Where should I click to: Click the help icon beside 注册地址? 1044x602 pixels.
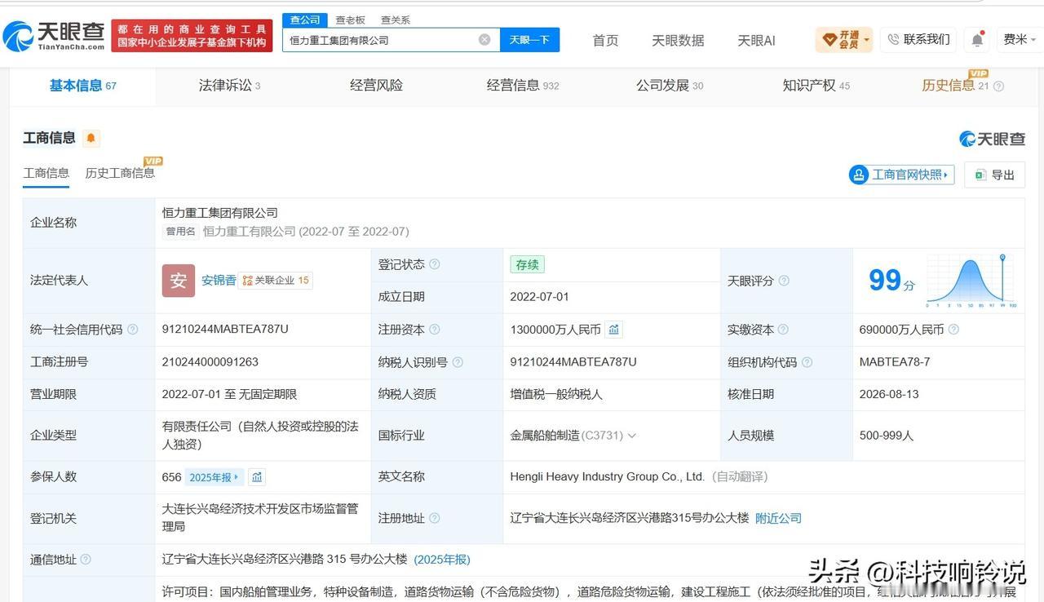(x=435, y=518)
